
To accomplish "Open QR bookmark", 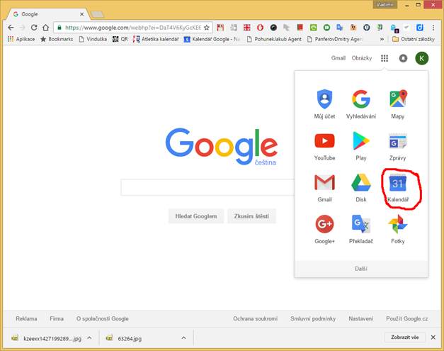I will click(120, 39).
